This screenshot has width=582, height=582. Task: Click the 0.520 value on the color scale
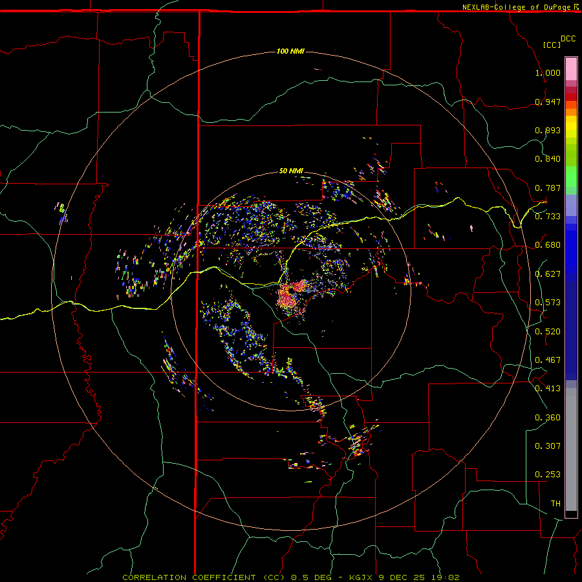coord(548,332)
